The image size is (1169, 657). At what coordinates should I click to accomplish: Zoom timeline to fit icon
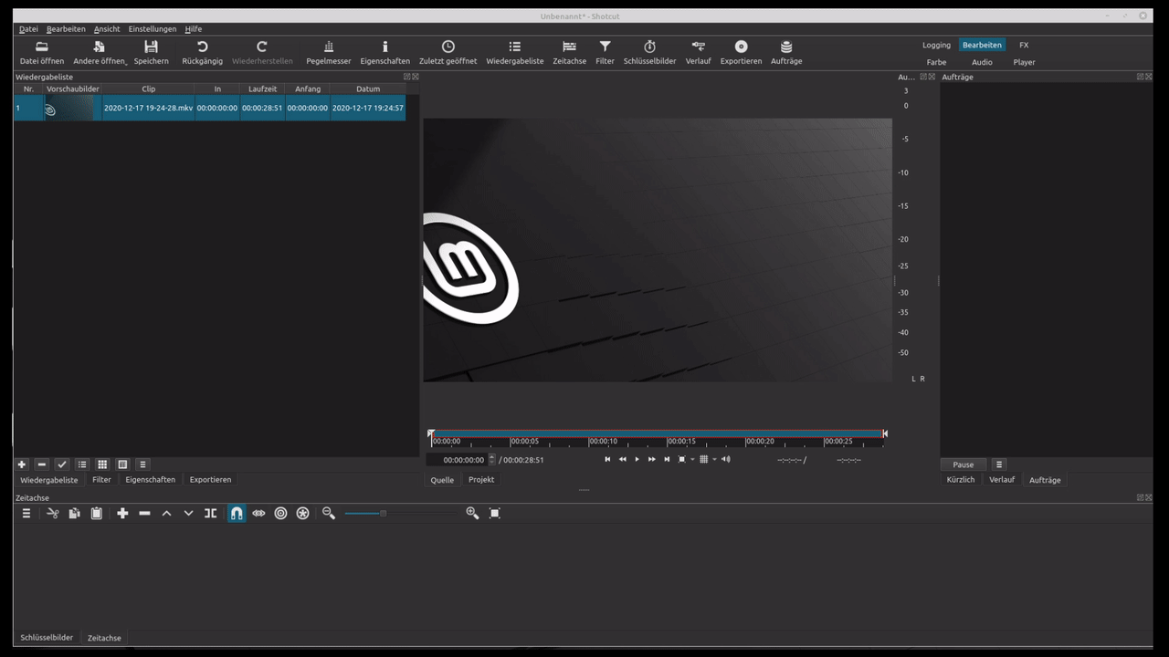(495, 514)
